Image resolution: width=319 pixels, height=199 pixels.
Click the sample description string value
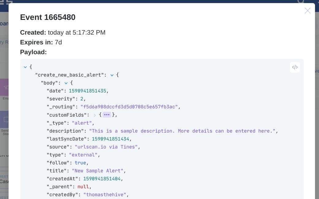[182, 131]
